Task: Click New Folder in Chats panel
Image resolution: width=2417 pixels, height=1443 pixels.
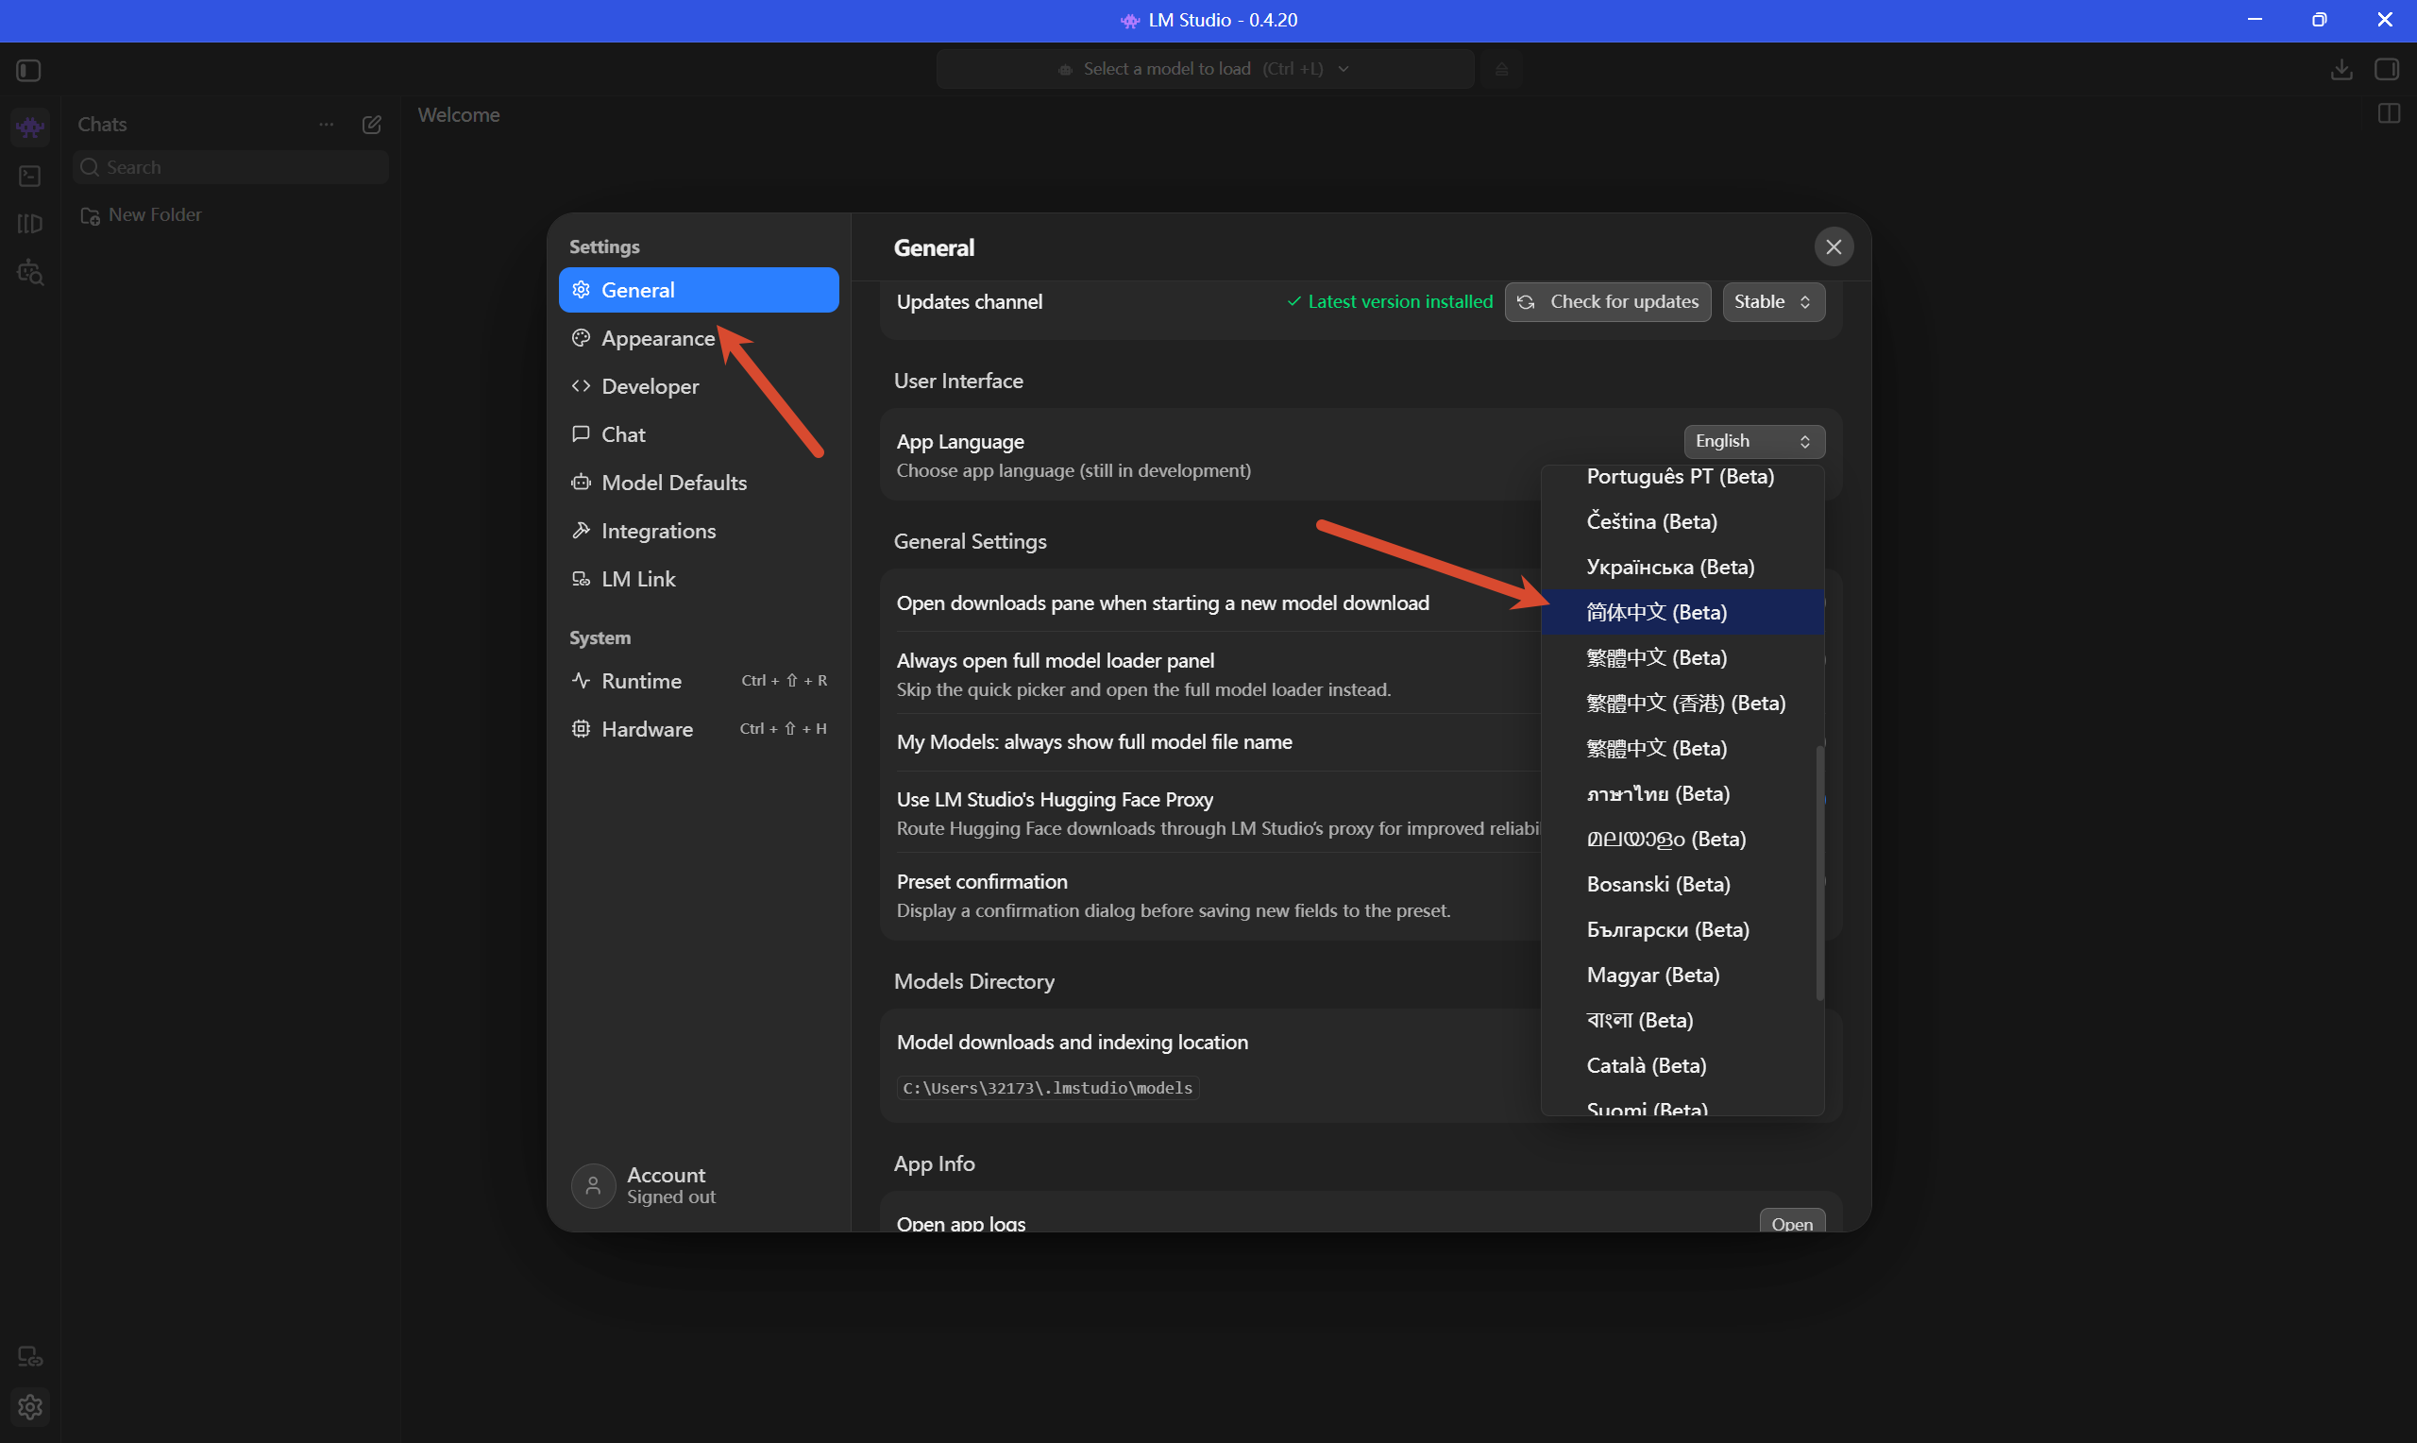Action: click(142, 215)
